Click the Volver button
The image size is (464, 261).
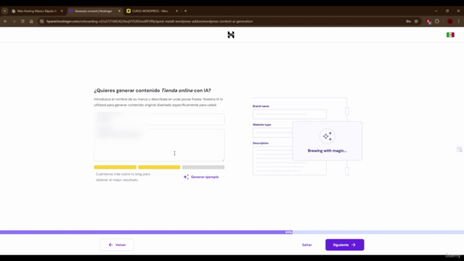click(x=117, y=245)
